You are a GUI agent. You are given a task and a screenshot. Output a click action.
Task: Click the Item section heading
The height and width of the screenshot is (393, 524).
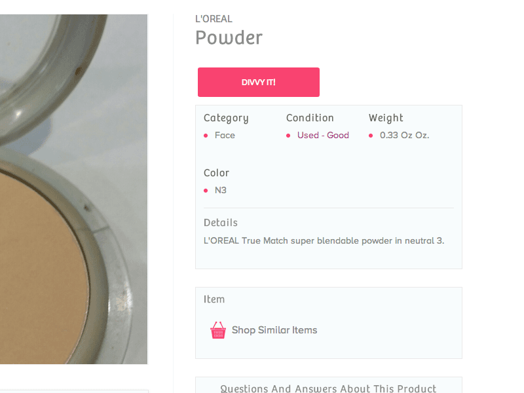pyautogui.click(x=214, y=299)
